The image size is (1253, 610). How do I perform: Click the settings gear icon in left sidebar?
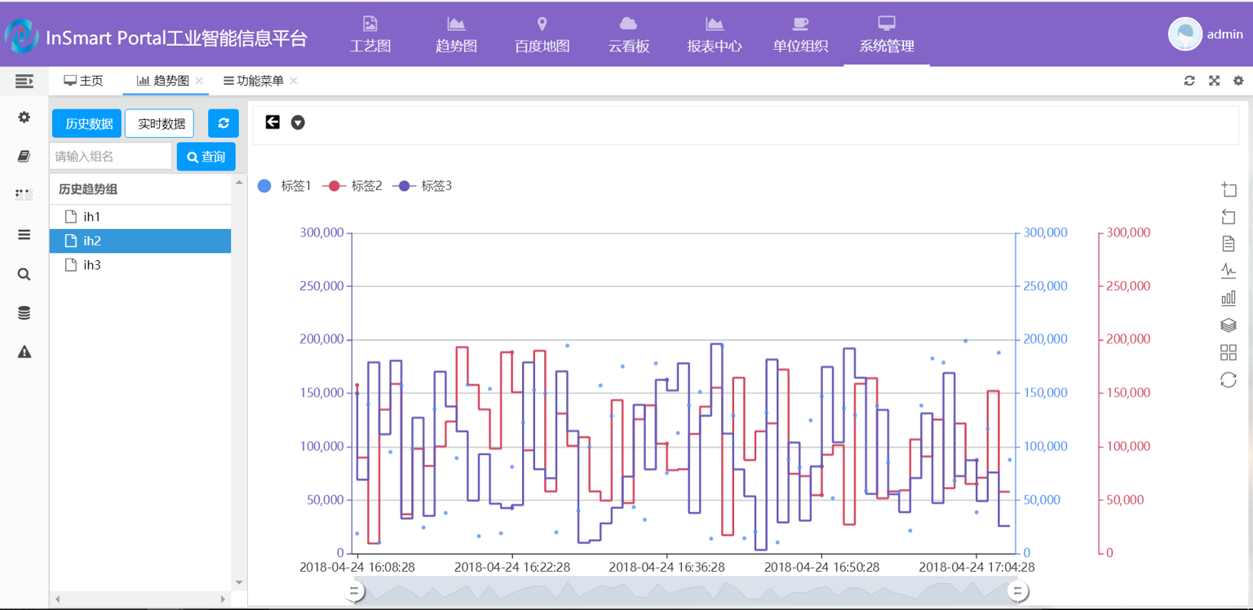(24, 117)
